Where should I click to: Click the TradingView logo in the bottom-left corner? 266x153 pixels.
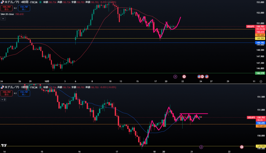(4, 145)
